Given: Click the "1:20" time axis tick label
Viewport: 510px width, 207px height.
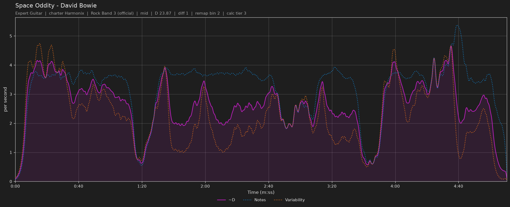Looking at the screenshot, I should 142,186.
